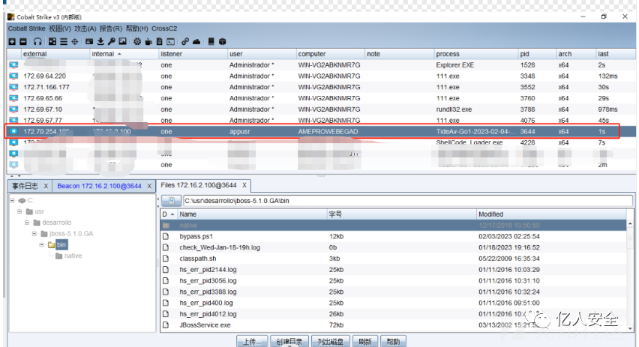Click the gear icon to generate executable
639x347 pixels.
(137, 41)
